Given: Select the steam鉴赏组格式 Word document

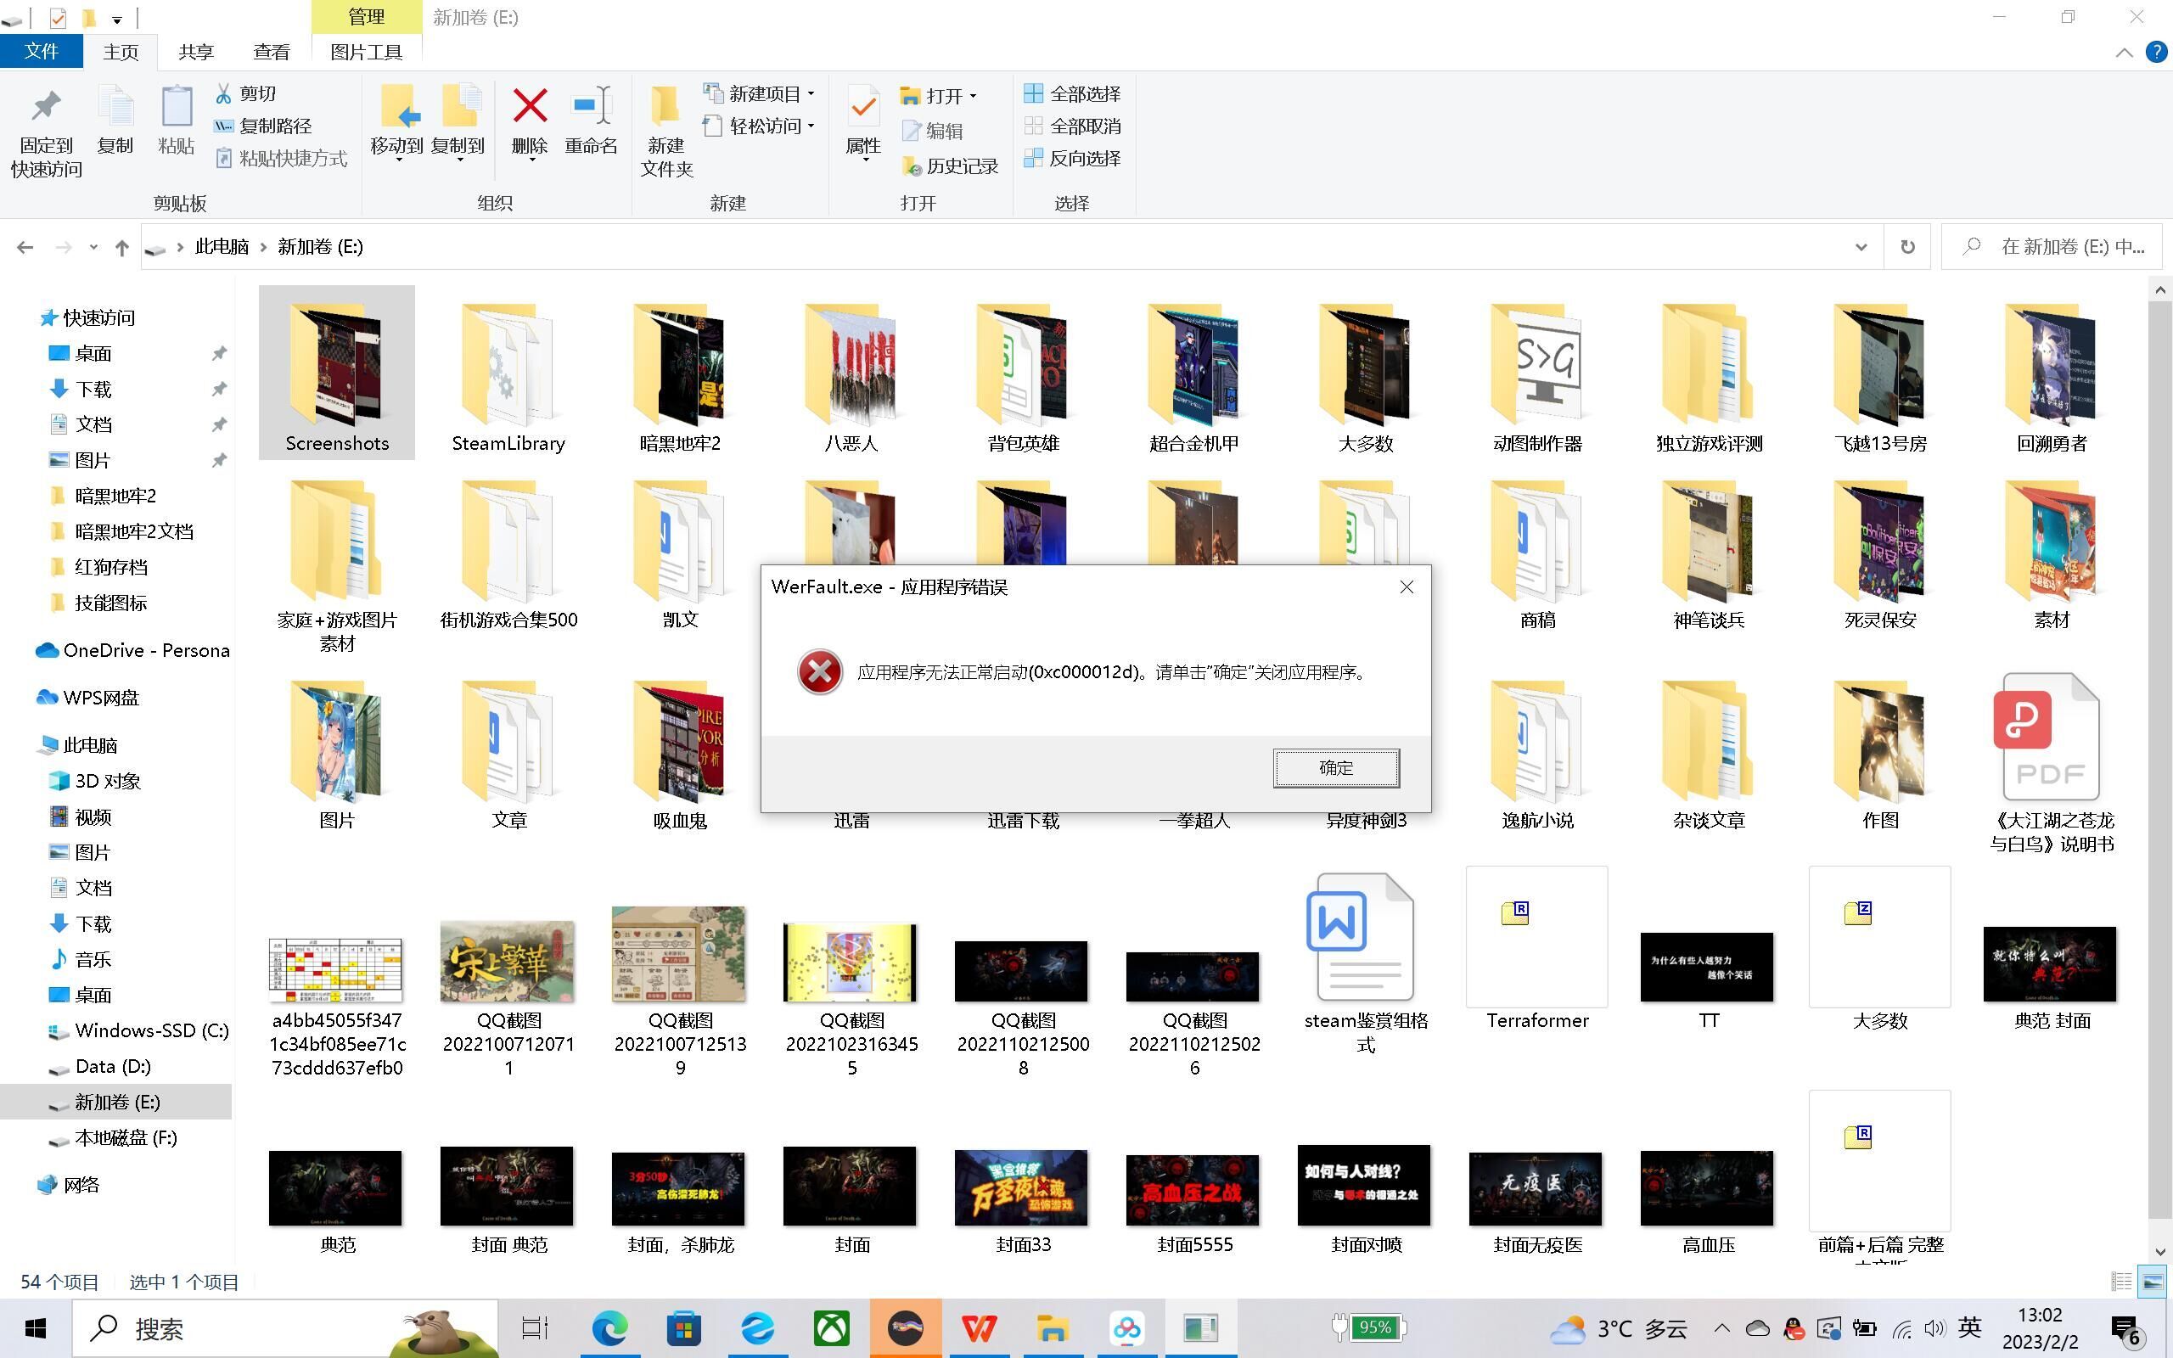Looking at the screenshot, I should pyautogui.click(x=1365, y=962).
